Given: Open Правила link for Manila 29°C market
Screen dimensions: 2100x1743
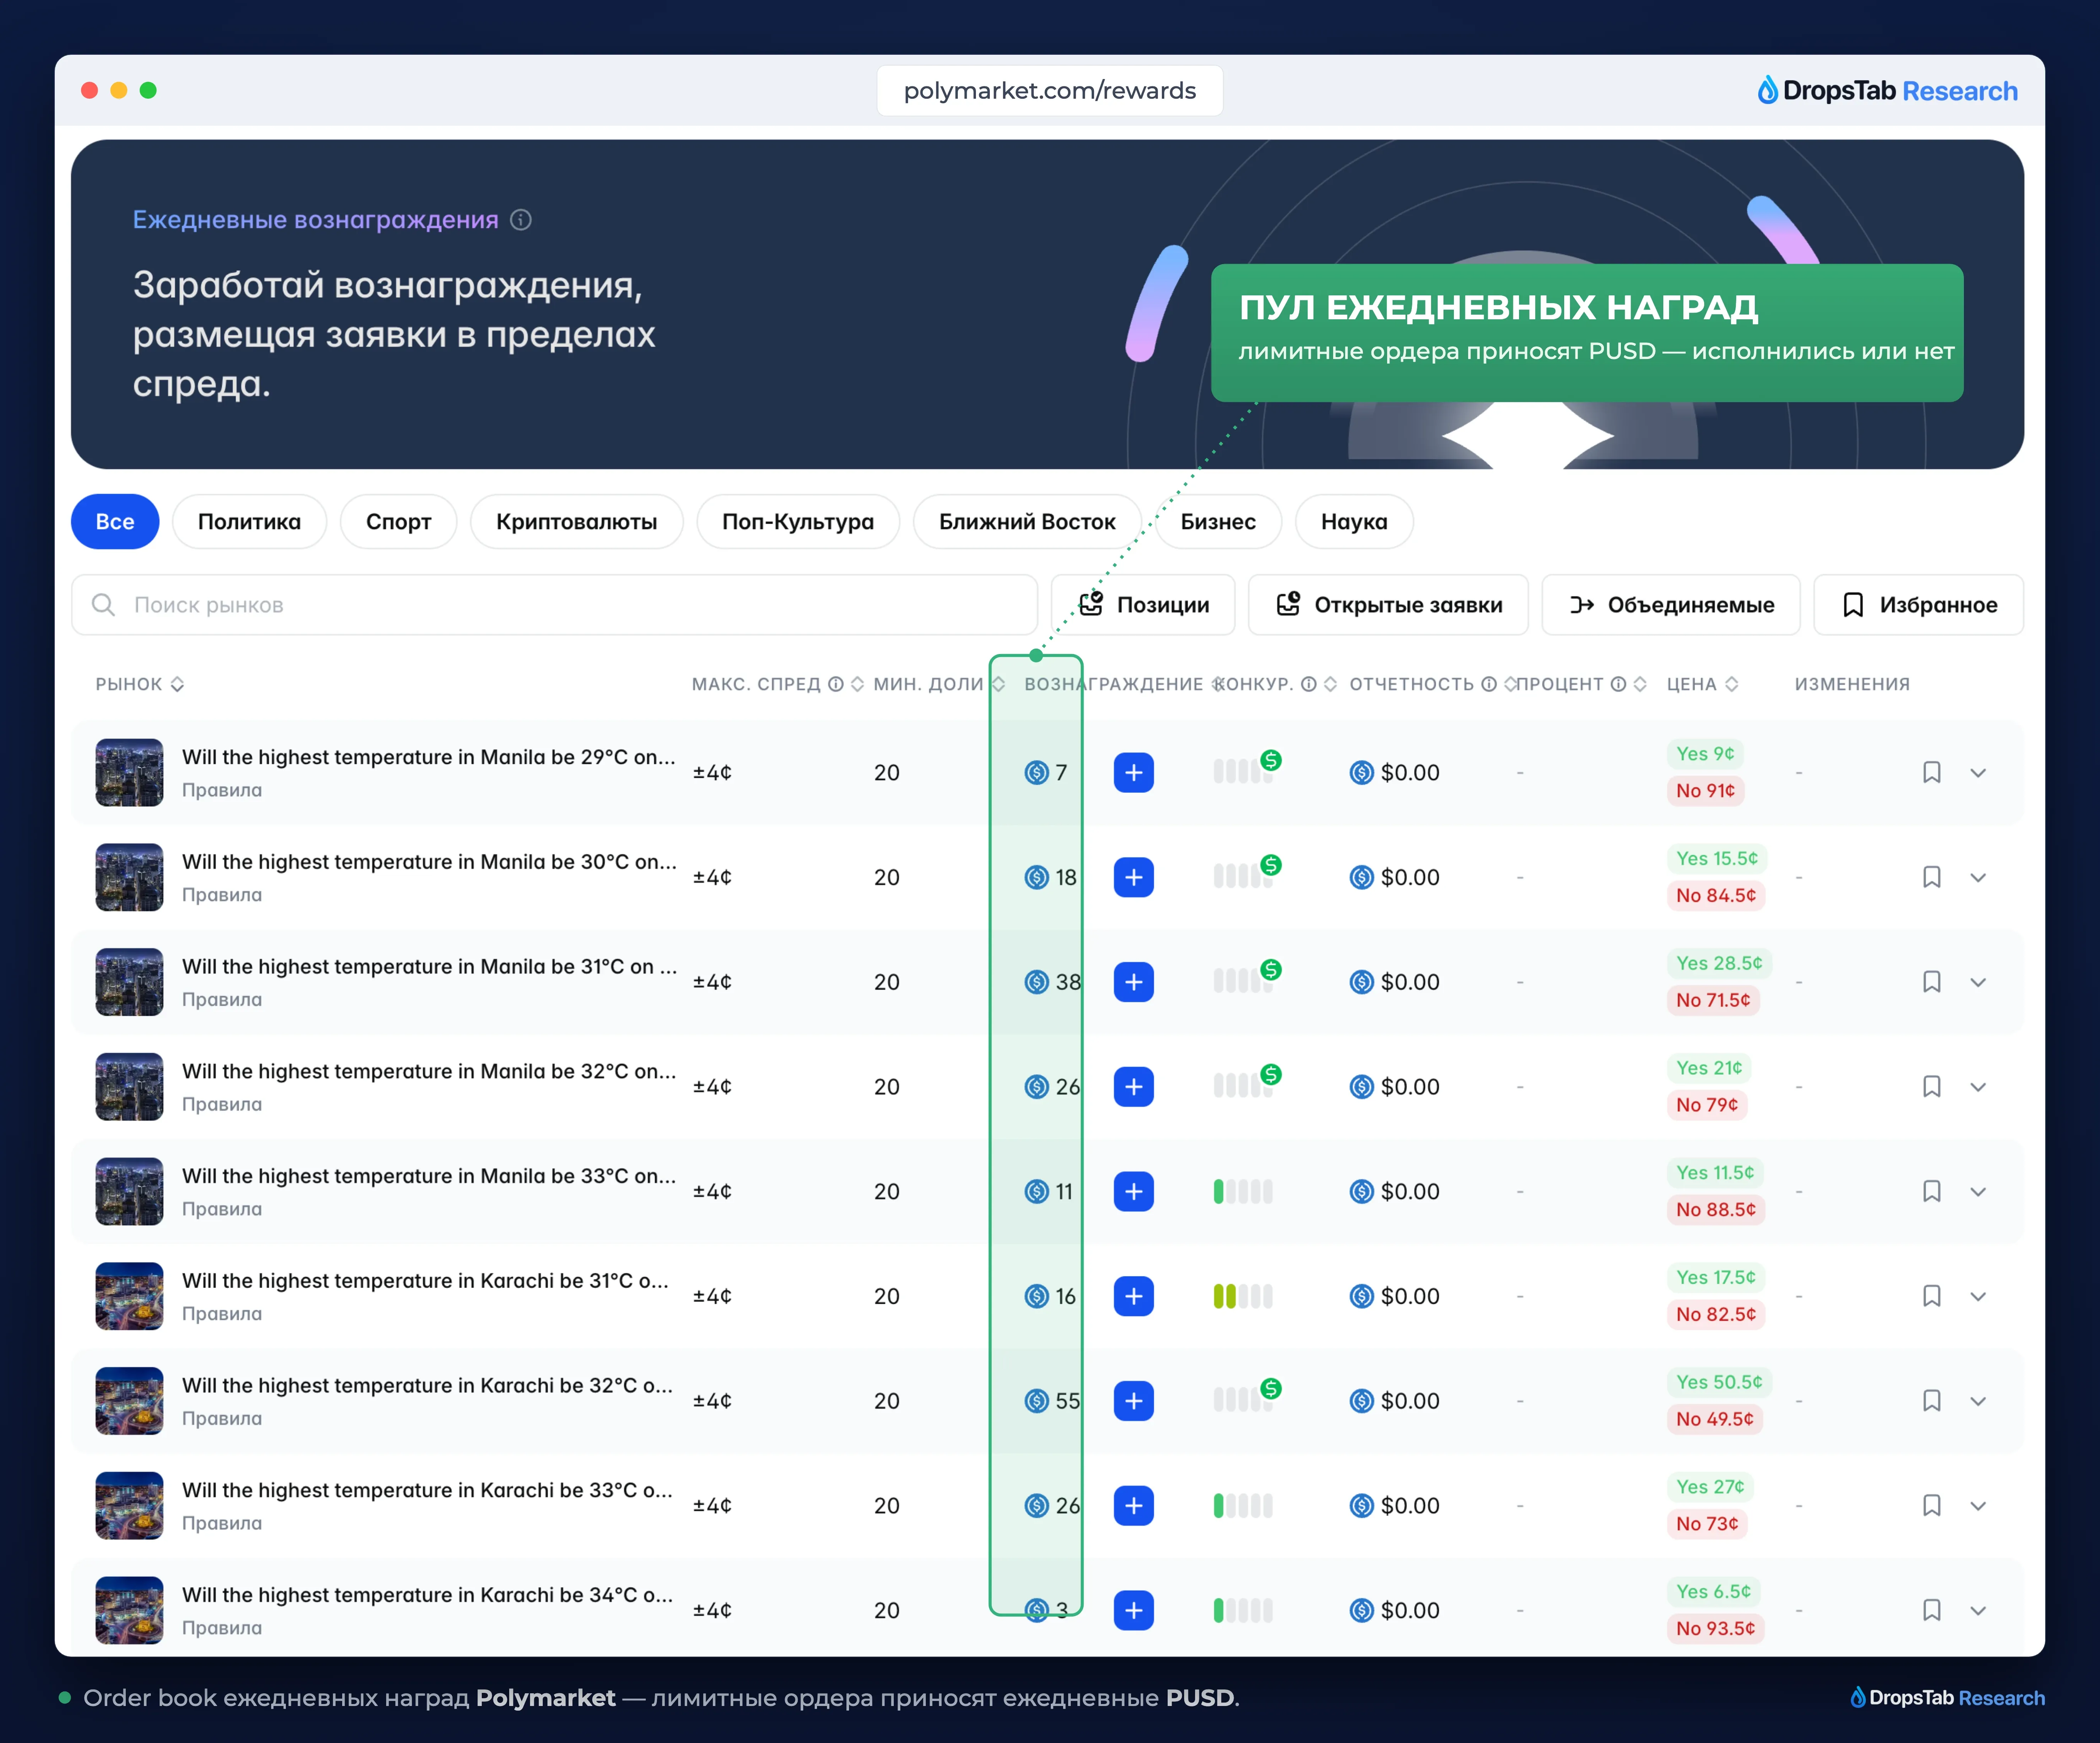Looking at the screenshot, I should (222, 791).
